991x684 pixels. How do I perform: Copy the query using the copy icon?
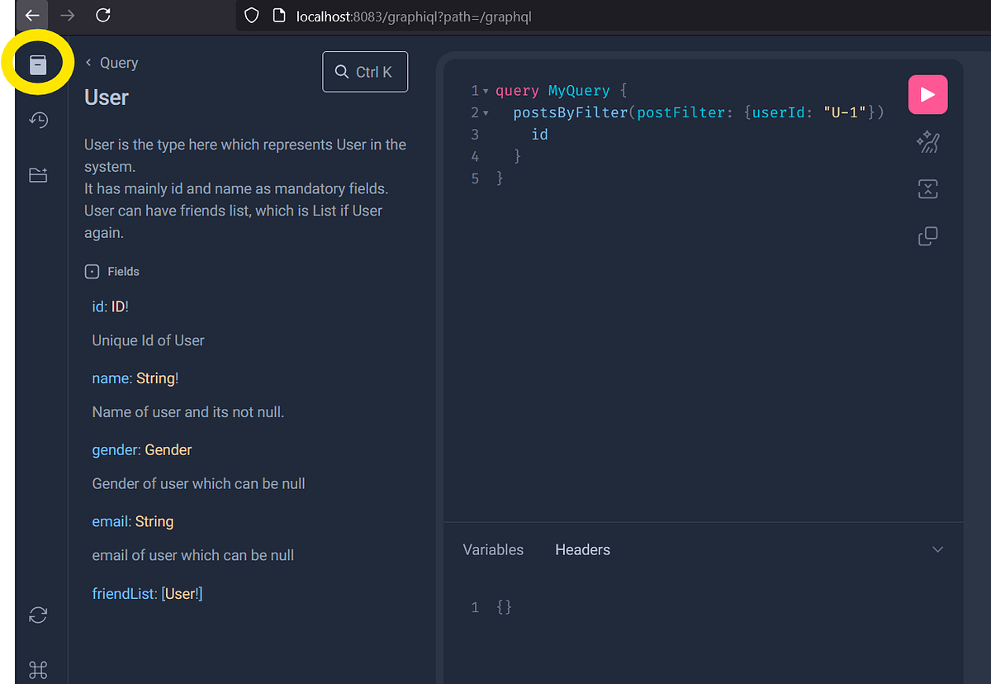point(927,236)
